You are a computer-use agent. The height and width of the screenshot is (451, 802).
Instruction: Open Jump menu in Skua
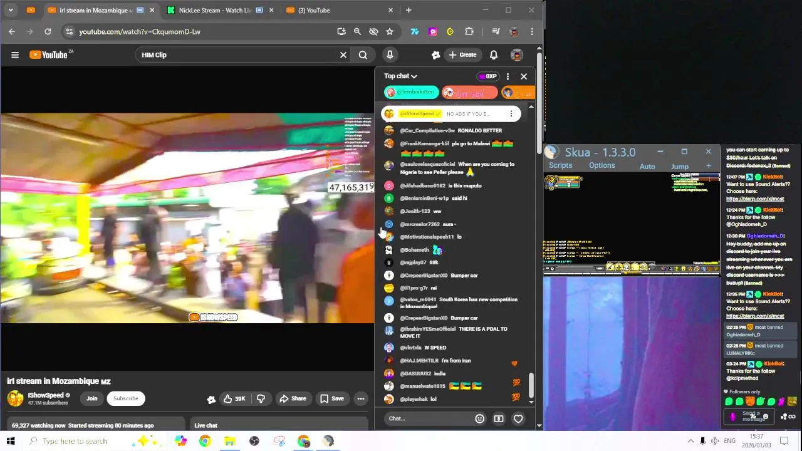pyautogui.click(x=680, y=167)
